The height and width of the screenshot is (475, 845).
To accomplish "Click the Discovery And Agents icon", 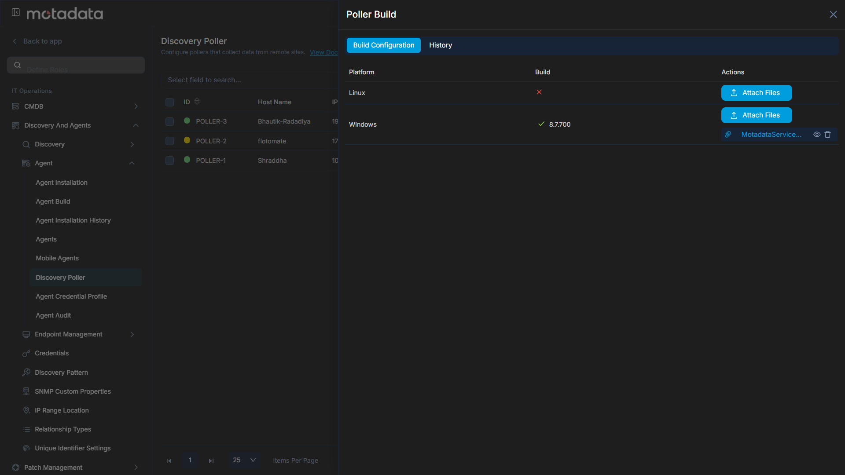I will tap(15, 125).
